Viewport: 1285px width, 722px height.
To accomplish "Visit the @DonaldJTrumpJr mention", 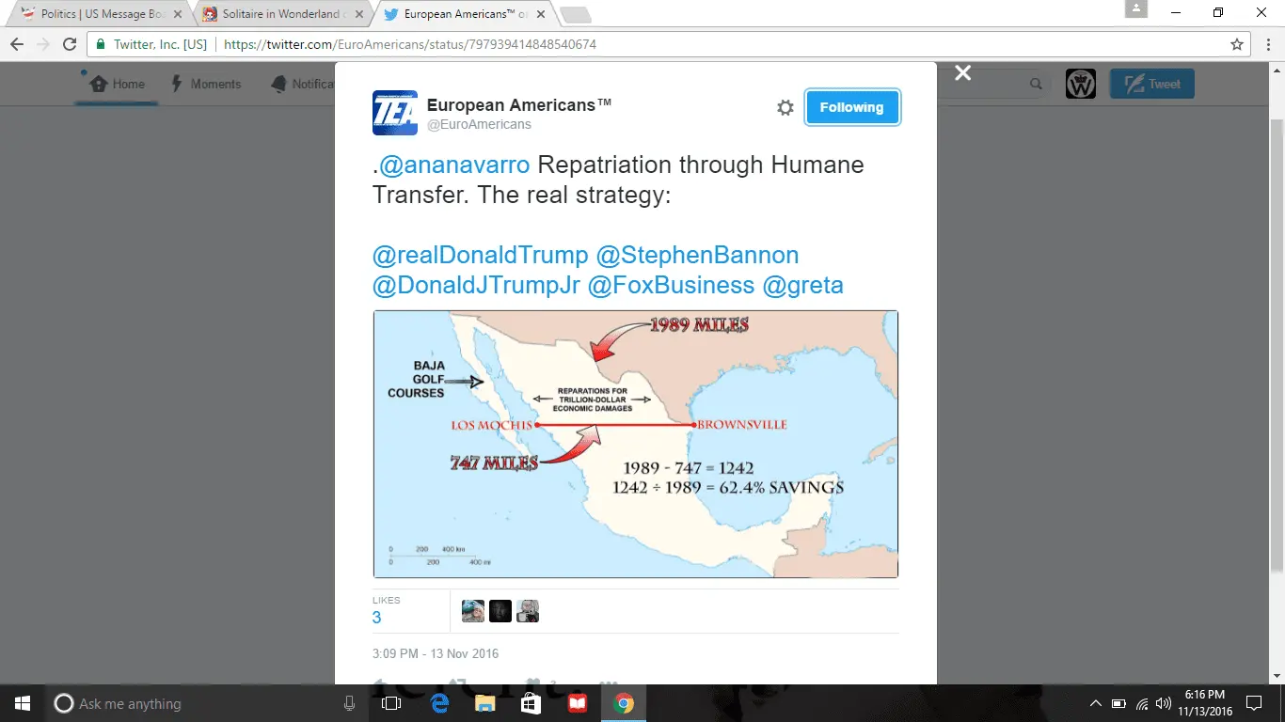I will tap(477, 285).
